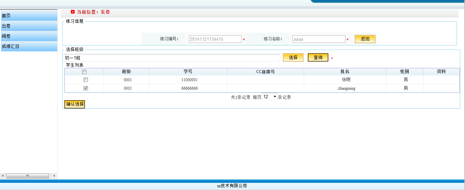Screen dimensions: 465x190
Task: Open the 首页 menu item
Action: [x=29, y=16]
